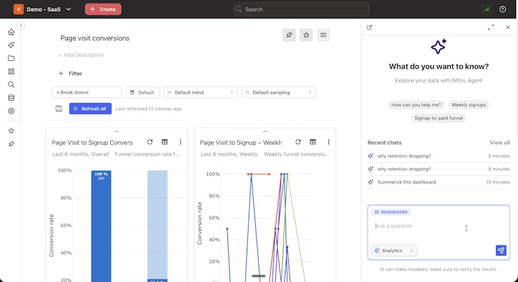This screenshot has width=518, height=282.
Task: Select the Signup-to-paid funnel suggestion
Action: pyautogui.click(x=439, y=118)
